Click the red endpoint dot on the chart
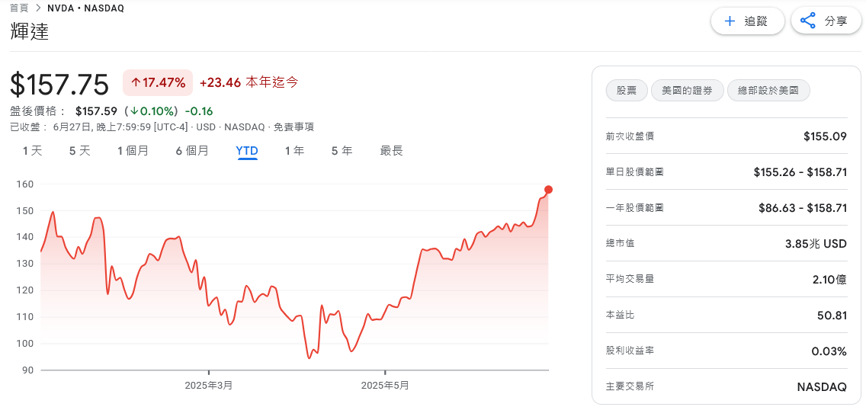Viewport: 866px width, 407px height. (x=548, y=190)
